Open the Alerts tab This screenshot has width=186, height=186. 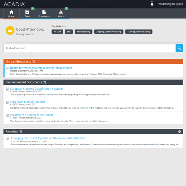(x=61, y=14)
